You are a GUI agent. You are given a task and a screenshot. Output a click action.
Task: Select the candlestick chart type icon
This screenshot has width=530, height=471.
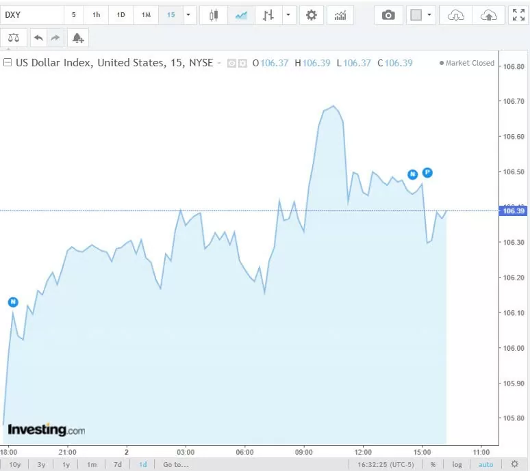(214, 14)
